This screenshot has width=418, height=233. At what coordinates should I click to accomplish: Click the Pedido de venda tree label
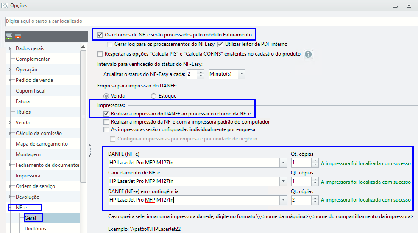pyautogui.click(x=34, y=80)
